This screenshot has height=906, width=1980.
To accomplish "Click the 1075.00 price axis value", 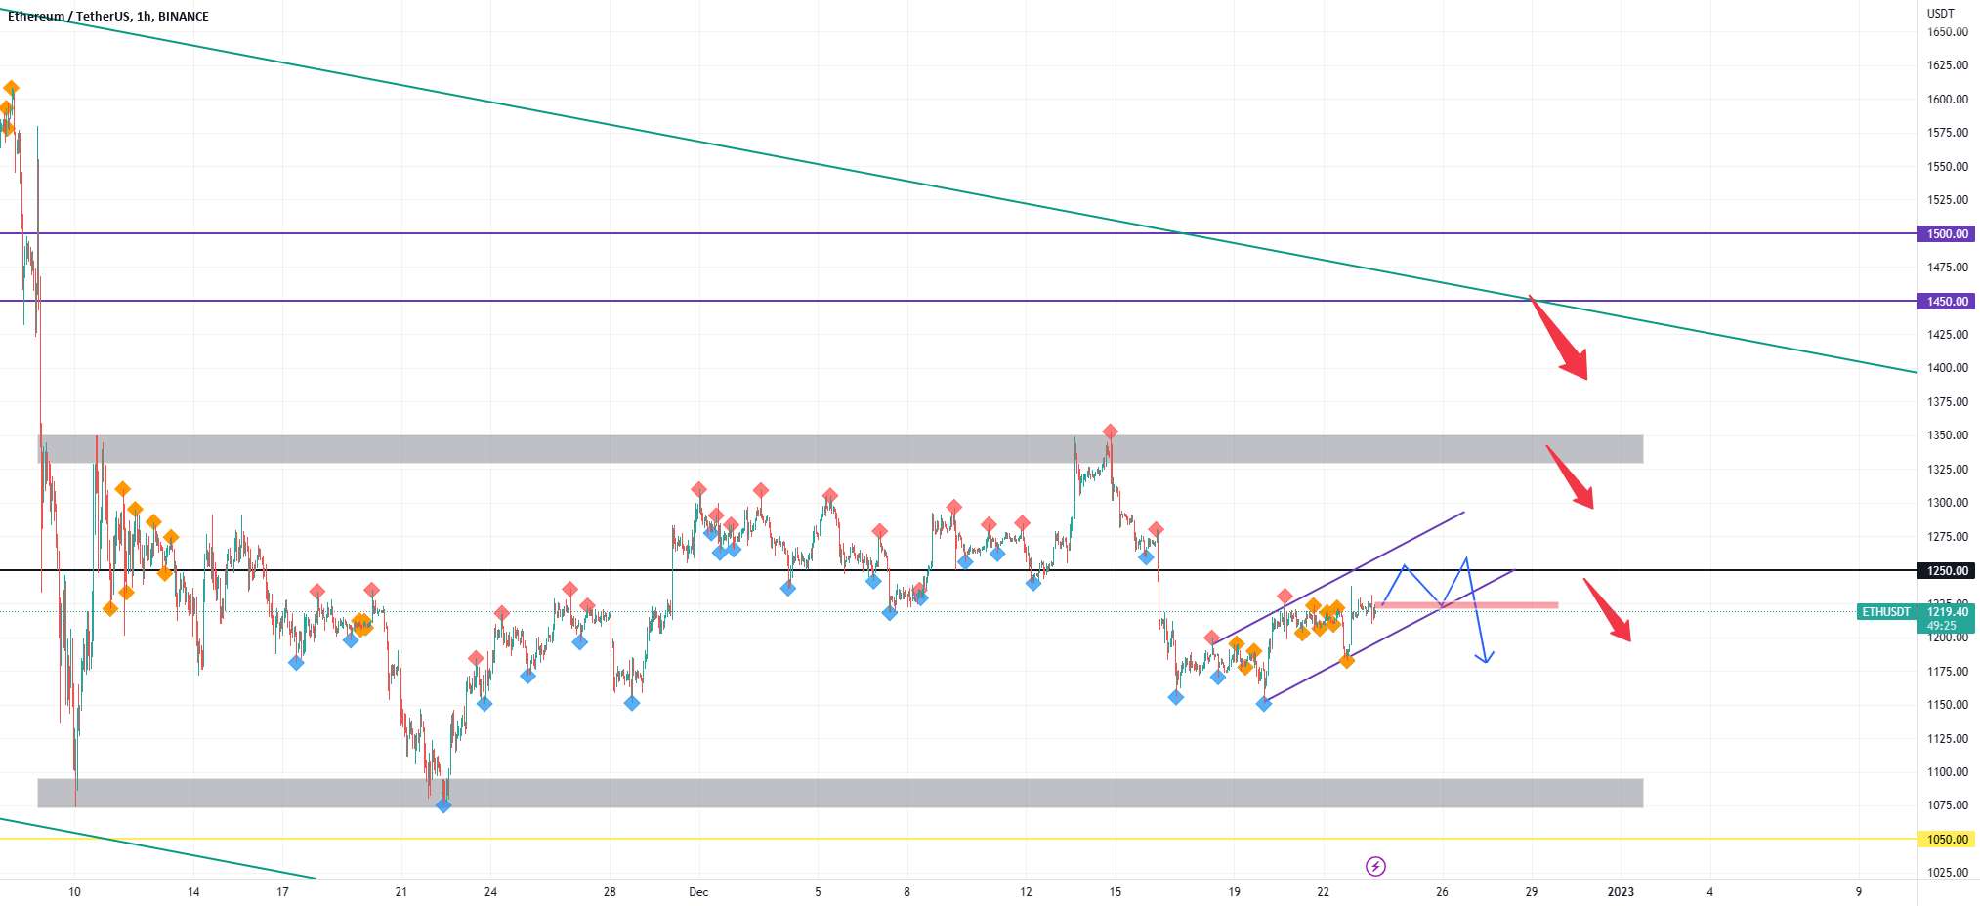I will coord(1948,805).
